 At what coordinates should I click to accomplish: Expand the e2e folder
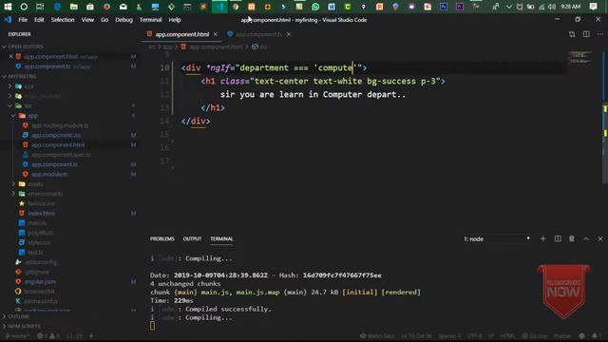pyautogui.click(x=28, y=86)
